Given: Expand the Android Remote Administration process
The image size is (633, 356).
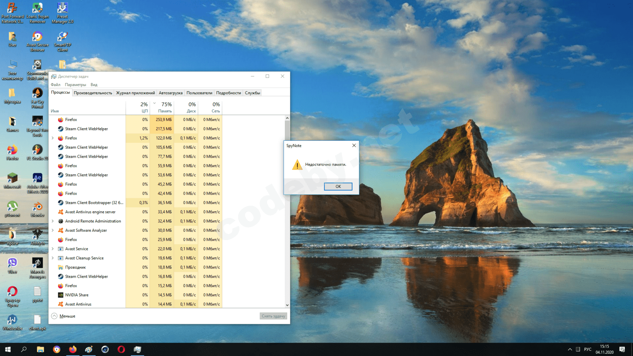Looking at the screenshot, I should (53, 221).
